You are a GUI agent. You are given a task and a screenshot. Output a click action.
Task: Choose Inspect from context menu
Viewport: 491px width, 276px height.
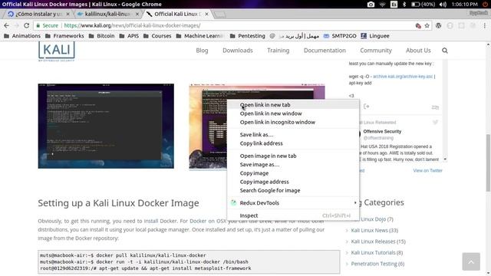[293, 215]
